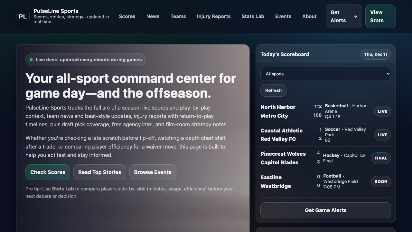
Task: Click LIVE badge for North Harbor game
Action: tap(382, 111)
